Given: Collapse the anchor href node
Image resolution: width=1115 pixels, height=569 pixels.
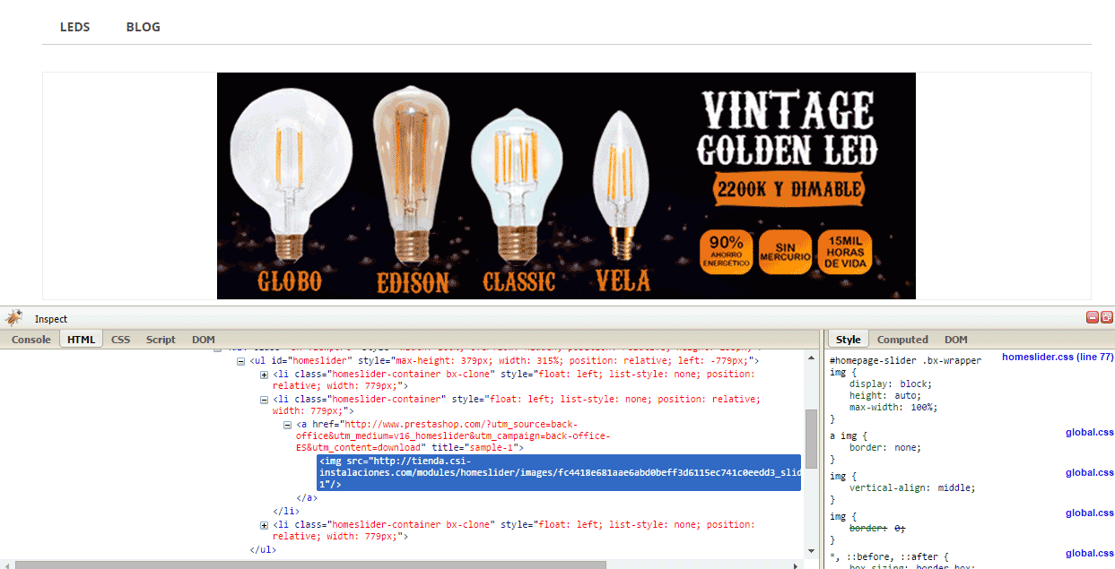Looking at the screenshot, I should pyautogui.click(x=287, y=425).
